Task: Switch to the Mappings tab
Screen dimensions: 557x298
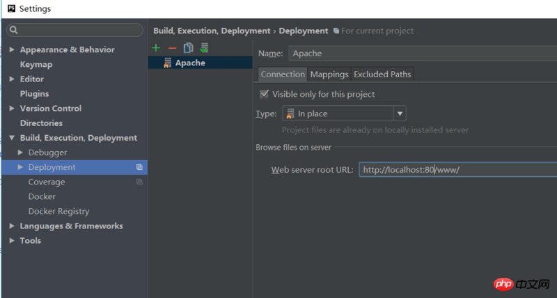Action: click(329, 74)
